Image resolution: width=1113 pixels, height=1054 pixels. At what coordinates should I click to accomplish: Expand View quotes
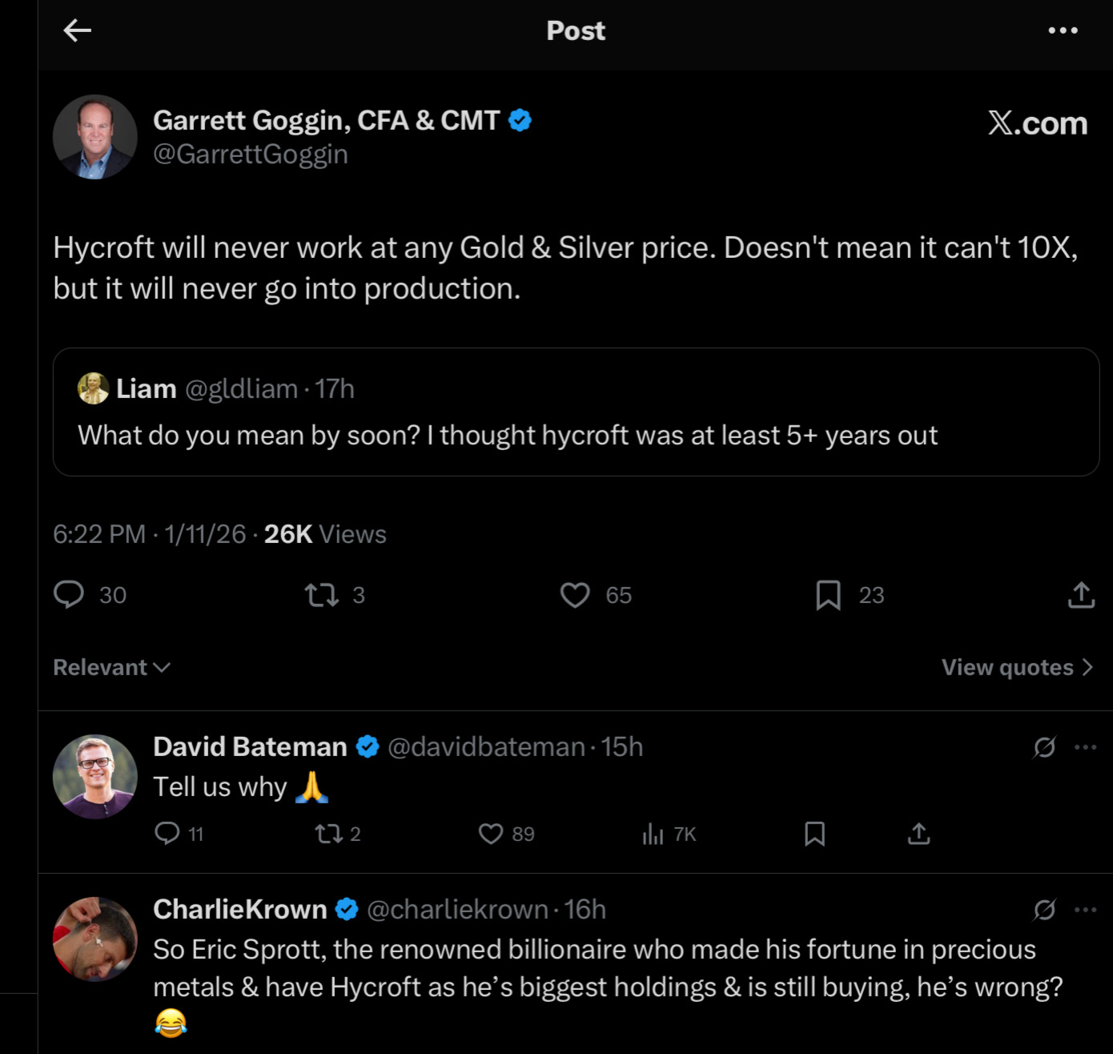pyautogui.click(x=1016, y=667)
